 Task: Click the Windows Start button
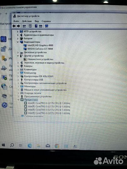coord(3,145)
